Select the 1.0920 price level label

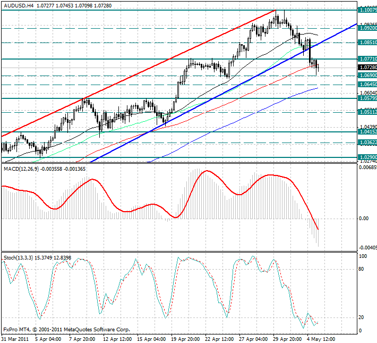367,28
